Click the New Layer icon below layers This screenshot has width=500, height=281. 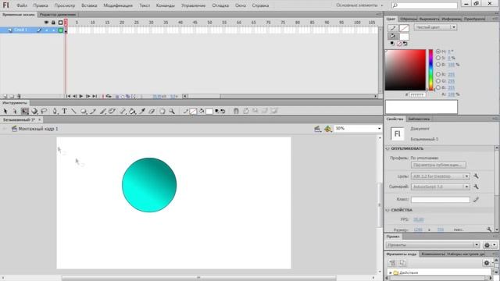(5, 96)
